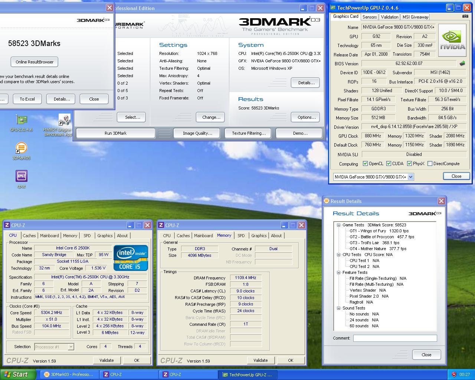
Task: Toggle the OpenCL checkbox in GPU-Z
Action: (x=365, y=164)
